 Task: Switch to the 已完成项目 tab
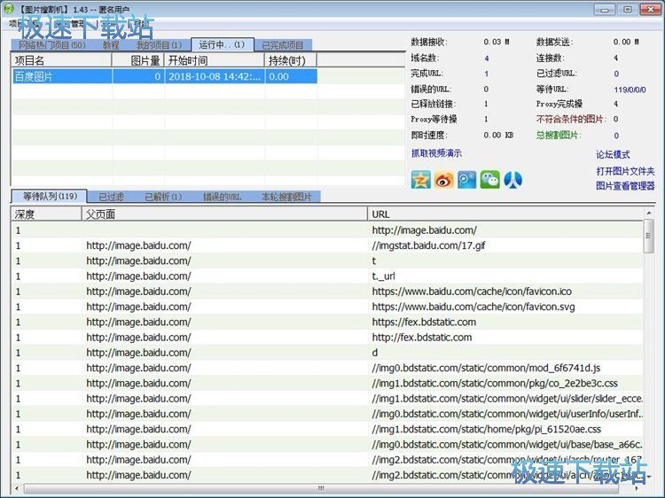coord(283,45)
